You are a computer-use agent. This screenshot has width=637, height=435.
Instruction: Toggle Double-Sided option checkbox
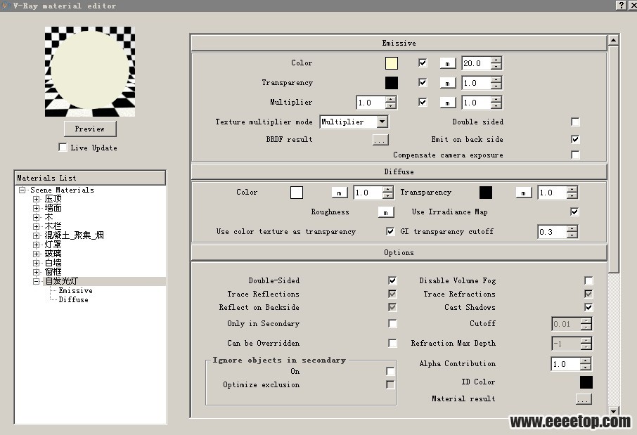click(x=392, y=280)
